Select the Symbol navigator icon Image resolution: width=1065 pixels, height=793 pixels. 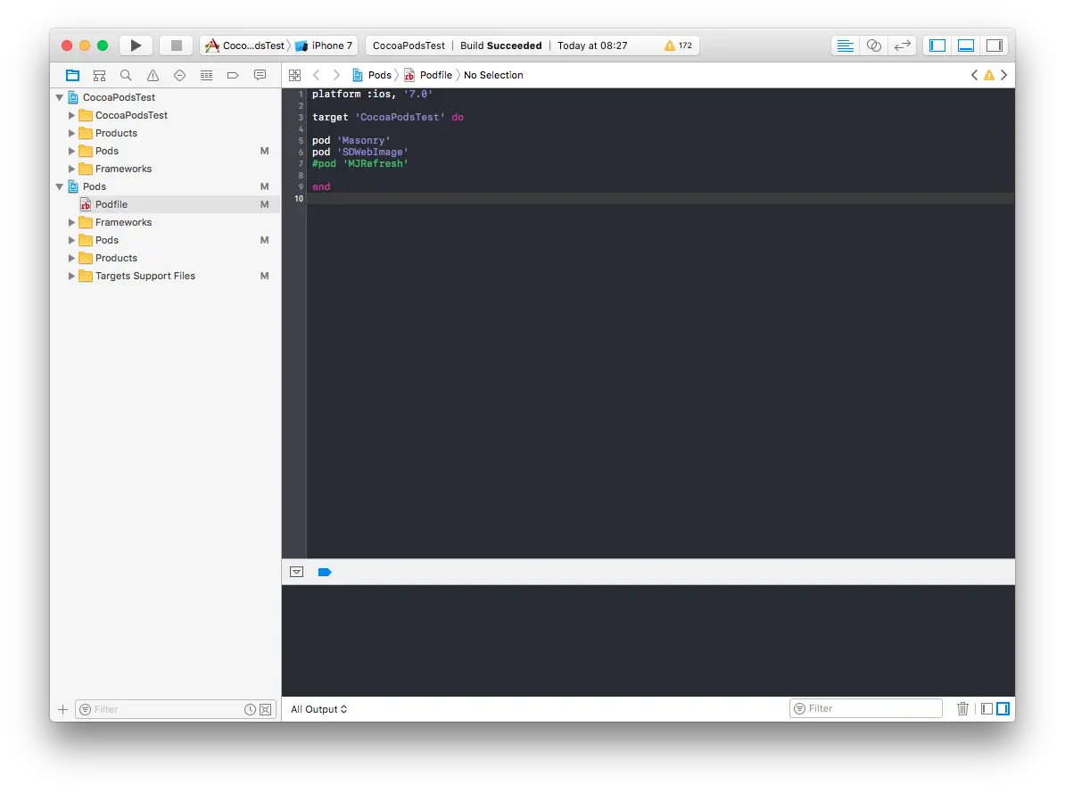click(x=99, y=75)
